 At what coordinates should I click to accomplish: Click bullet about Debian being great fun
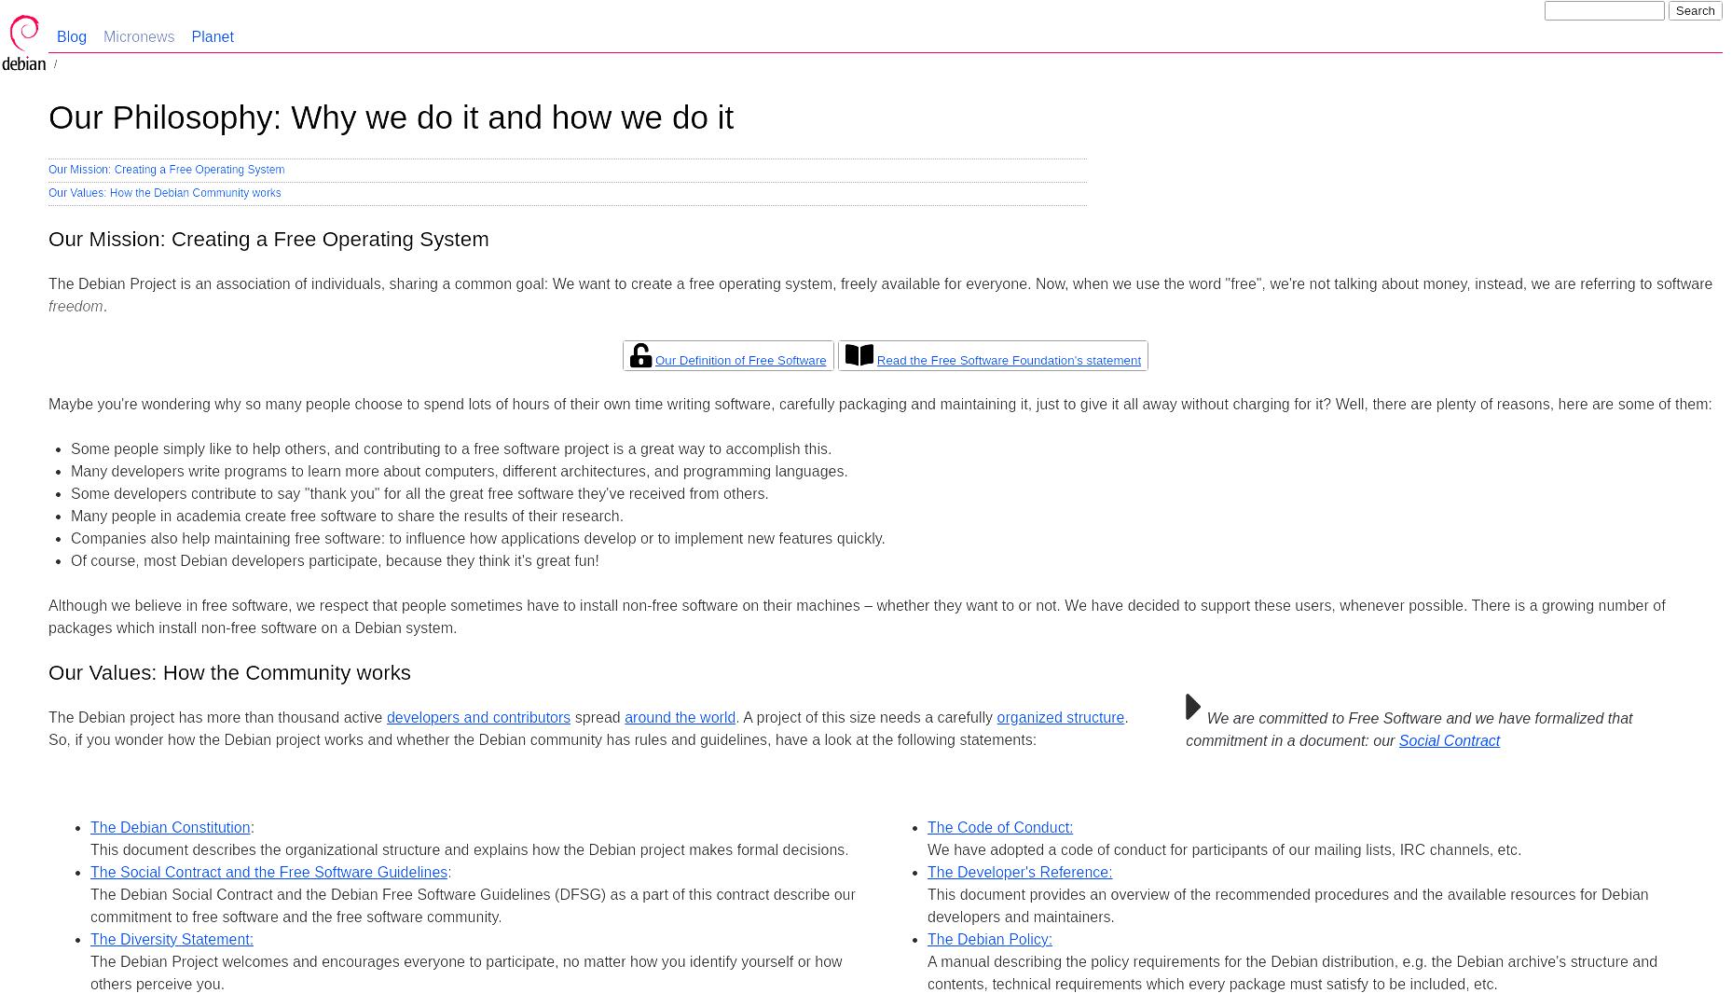coord(335,561)
